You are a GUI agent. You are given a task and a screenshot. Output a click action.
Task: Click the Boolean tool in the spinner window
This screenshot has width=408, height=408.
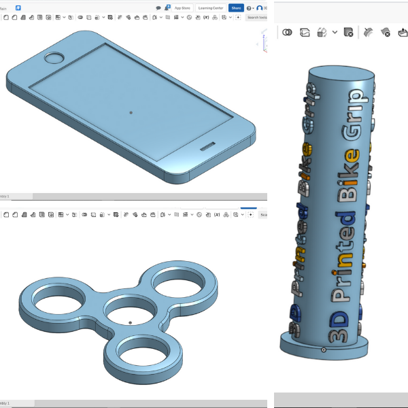84,215
